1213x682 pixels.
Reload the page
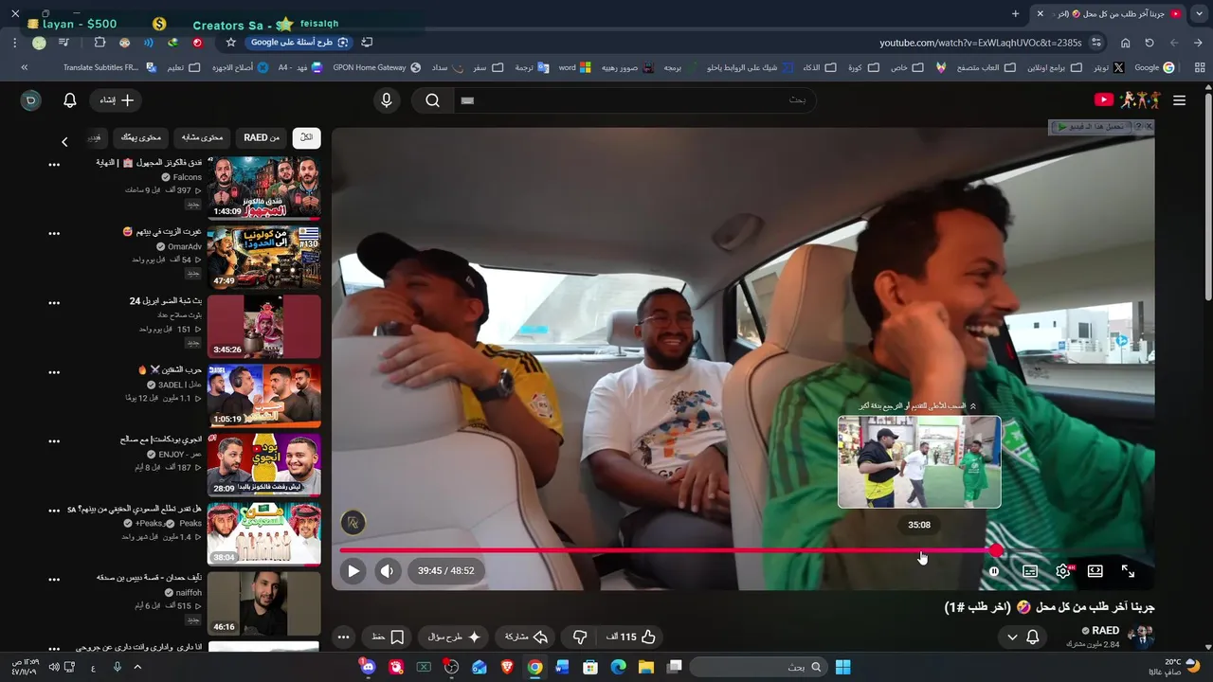pyautogui.click(x=1150, y=43)
